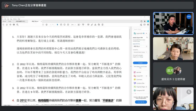Click Colly Lu's video thumbnail
The height and width of the screenshot is (111, 196).
click(173, 49)
